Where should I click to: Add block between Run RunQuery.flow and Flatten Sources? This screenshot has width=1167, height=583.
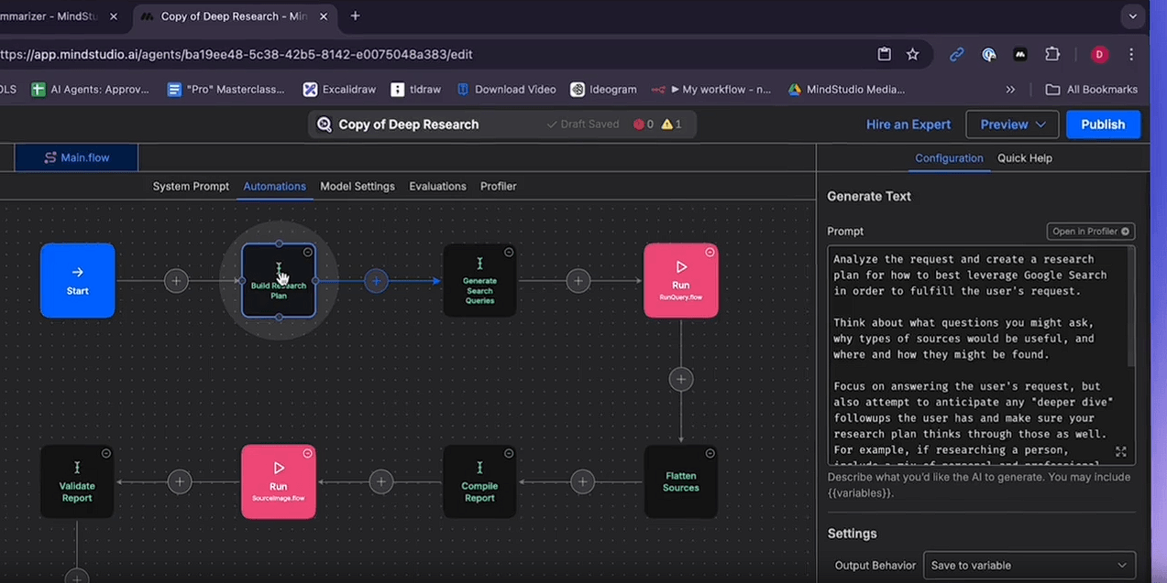[680, 379]
